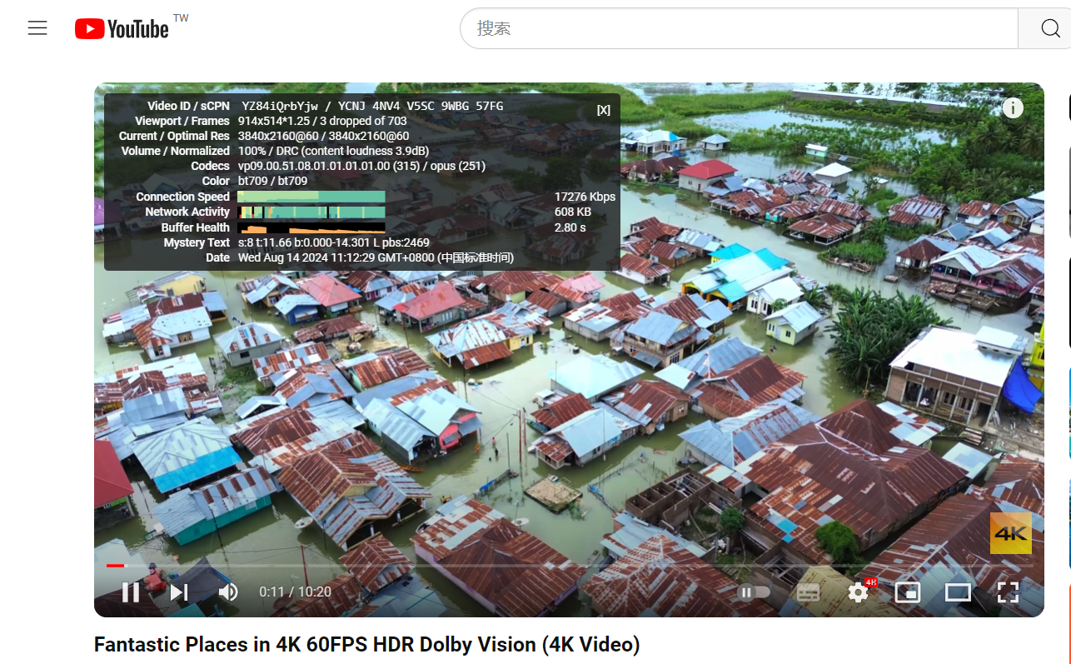Click the 4K channel watermark

tap(1010, 533)
